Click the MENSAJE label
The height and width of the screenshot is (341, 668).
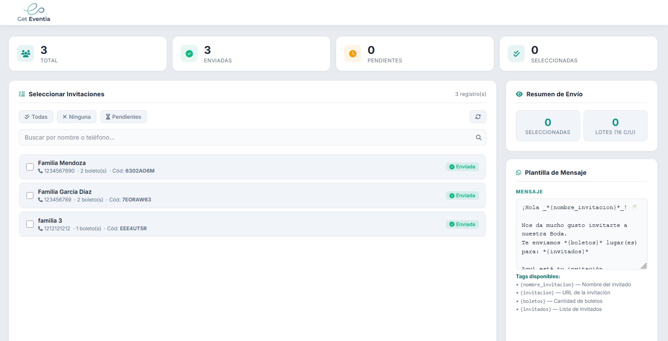coord(529,192)
